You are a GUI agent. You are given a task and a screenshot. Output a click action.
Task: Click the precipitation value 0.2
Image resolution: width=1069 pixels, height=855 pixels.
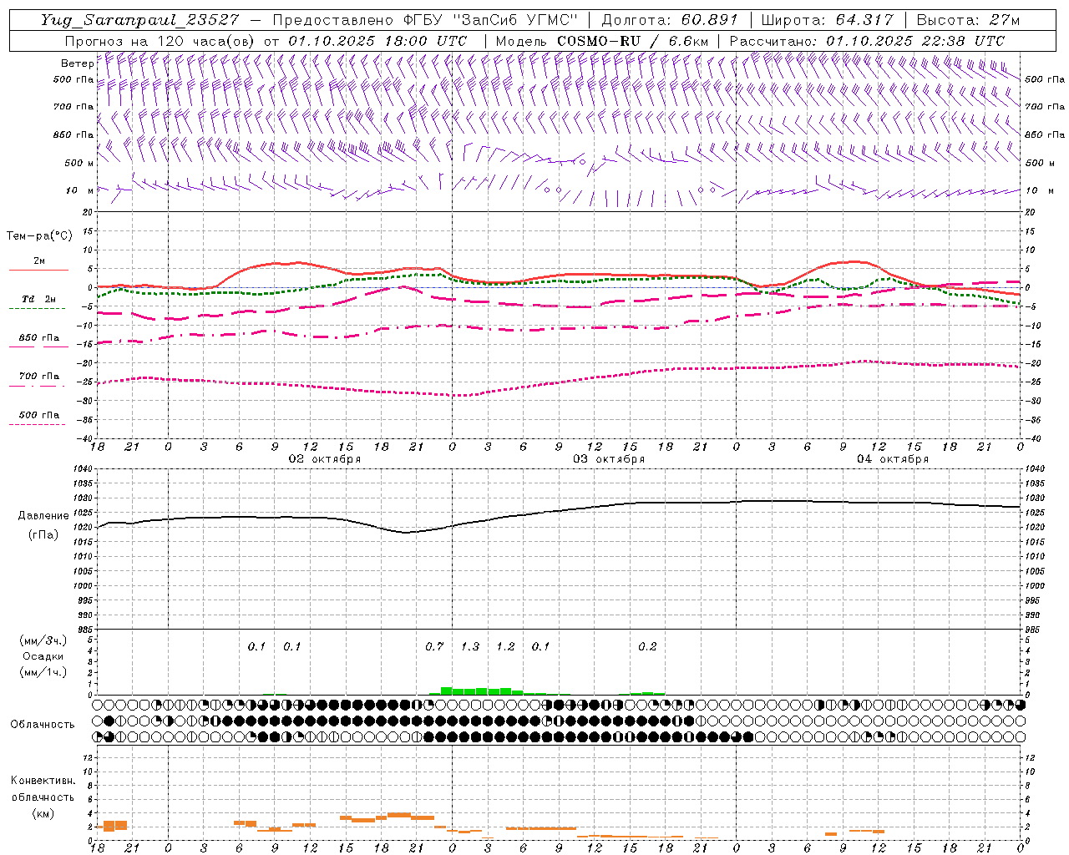pos(647,647)
